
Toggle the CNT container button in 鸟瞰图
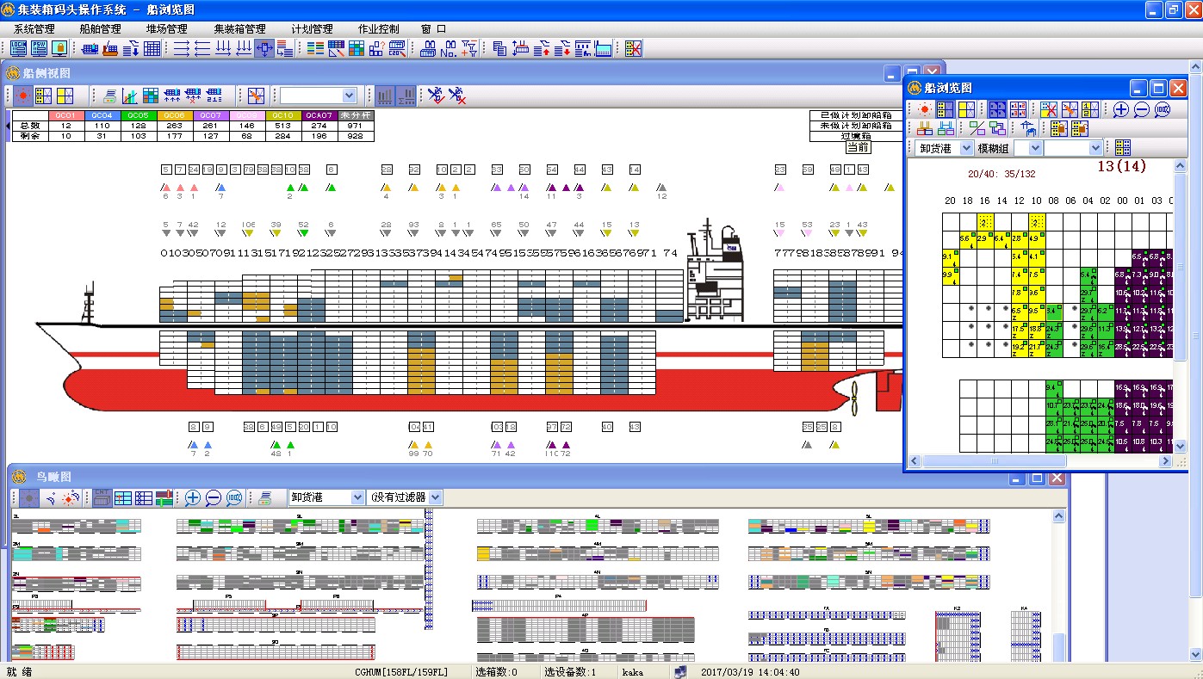102,497
